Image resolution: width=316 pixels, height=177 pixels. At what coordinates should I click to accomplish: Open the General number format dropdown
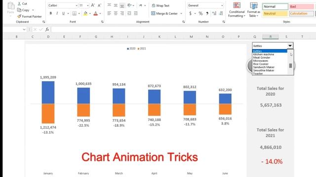pos(222,5)
